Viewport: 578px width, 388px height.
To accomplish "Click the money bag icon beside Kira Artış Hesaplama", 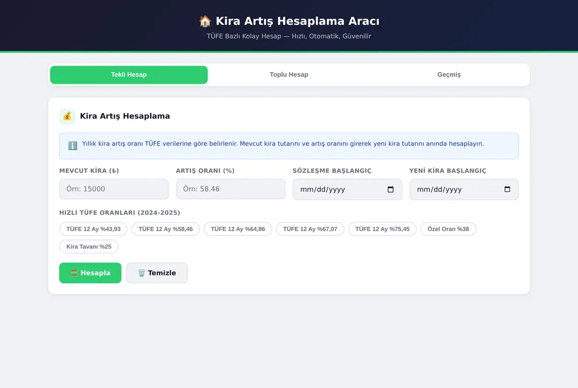I will coord(67,116).
